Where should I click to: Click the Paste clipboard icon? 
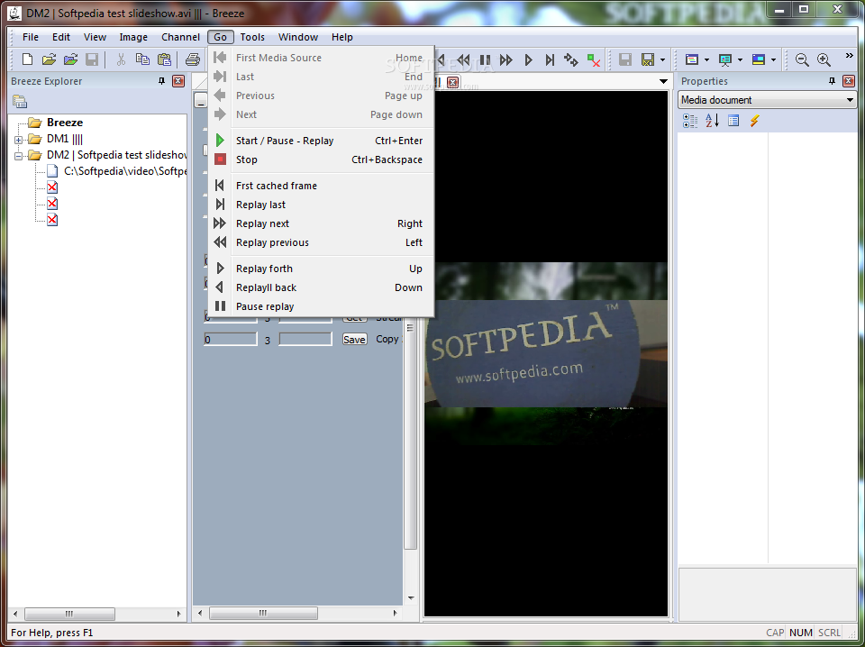[x=164, y=59]
